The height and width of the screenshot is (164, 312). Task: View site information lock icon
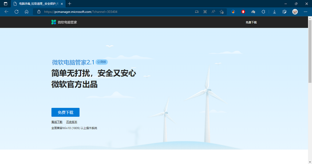[x=39, y=12]
